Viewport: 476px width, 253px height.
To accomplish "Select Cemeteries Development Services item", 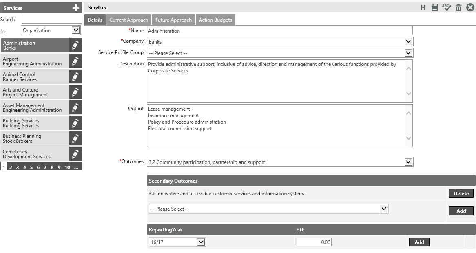I will click(x=35, y=154).
